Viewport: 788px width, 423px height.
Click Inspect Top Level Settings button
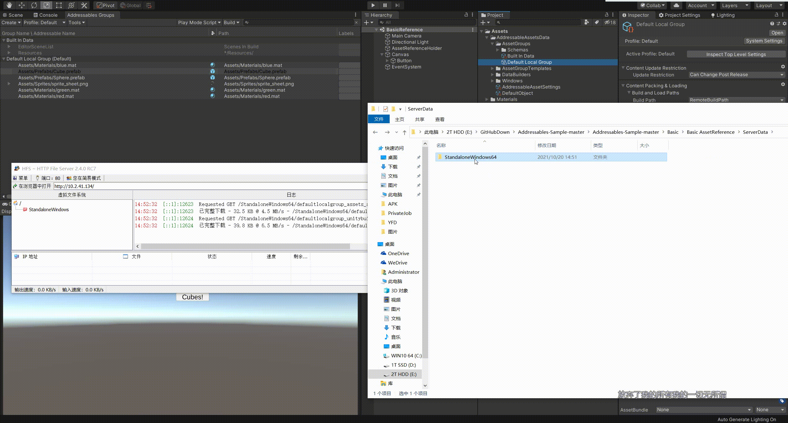[x=736, y=54]
